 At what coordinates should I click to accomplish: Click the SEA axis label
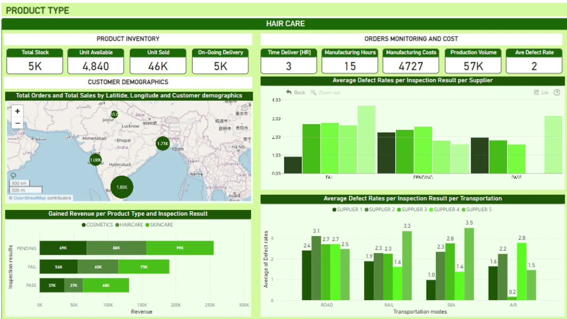pyautogui.click(x=451, y=305)
